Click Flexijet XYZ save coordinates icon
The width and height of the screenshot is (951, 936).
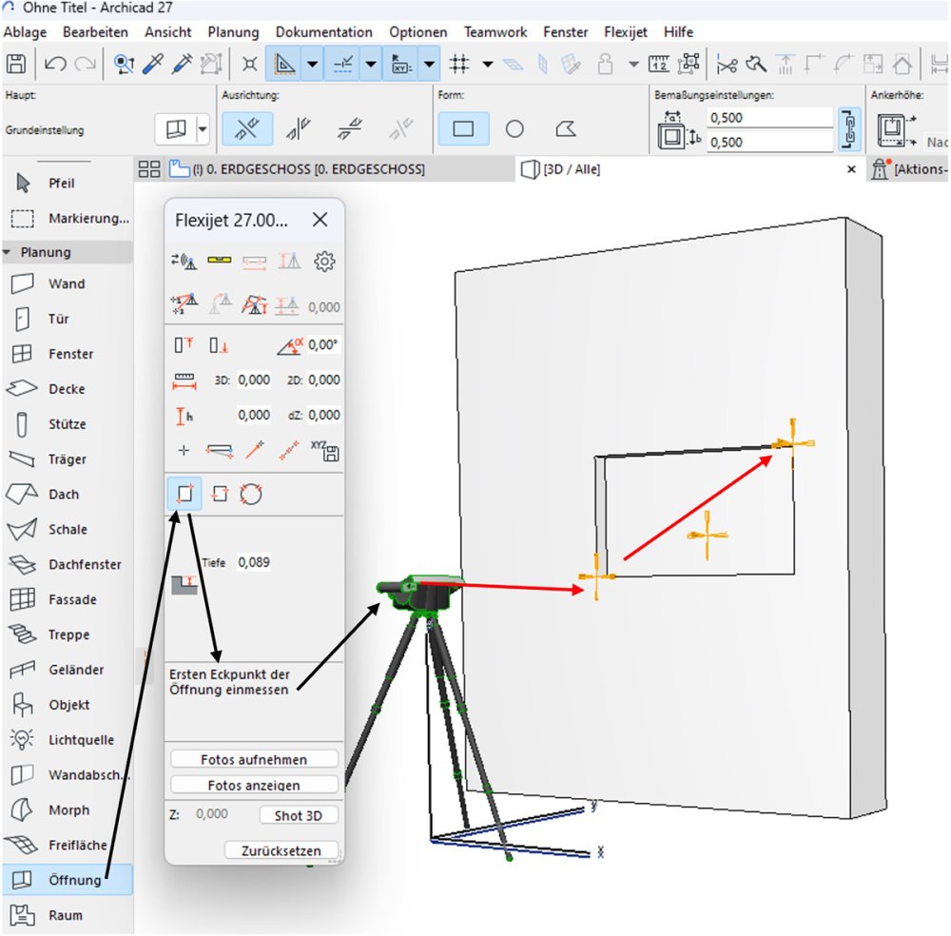coord(326,451)
